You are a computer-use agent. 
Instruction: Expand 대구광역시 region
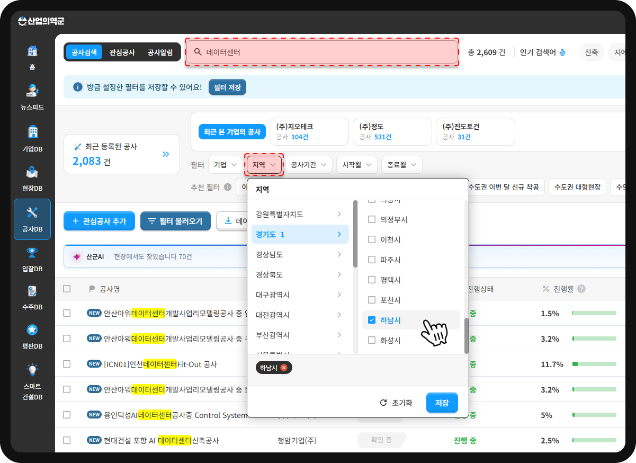300,295
